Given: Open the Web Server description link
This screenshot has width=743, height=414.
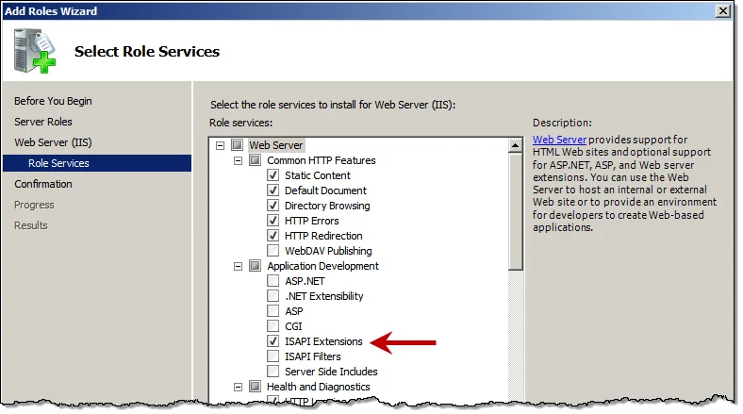Looking at the screenshot, I should point(559,140).
